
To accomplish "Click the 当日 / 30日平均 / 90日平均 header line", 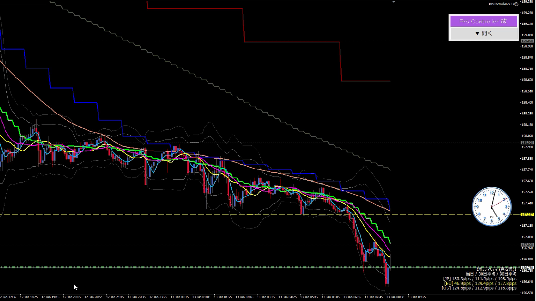I will pyautogui.click(x=491, y=274).
